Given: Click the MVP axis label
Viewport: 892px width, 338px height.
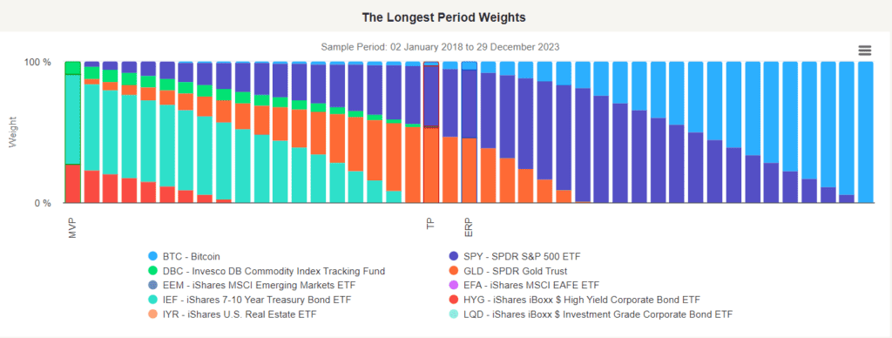Looking at the screenshot, I should [72, 227].
